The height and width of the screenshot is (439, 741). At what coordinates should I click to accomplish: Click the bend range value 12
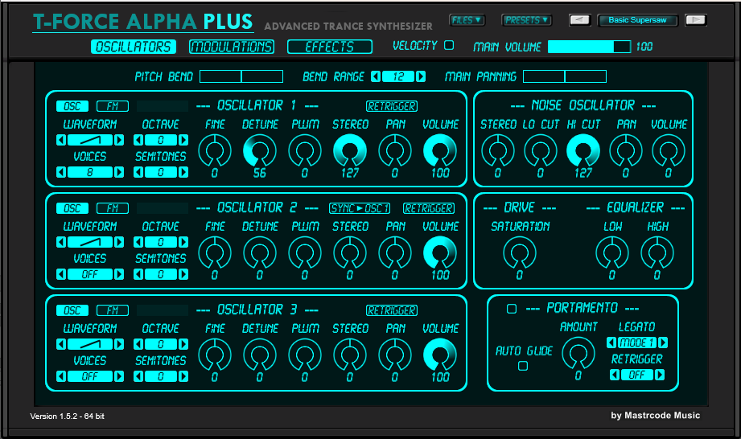pos(398,76)
